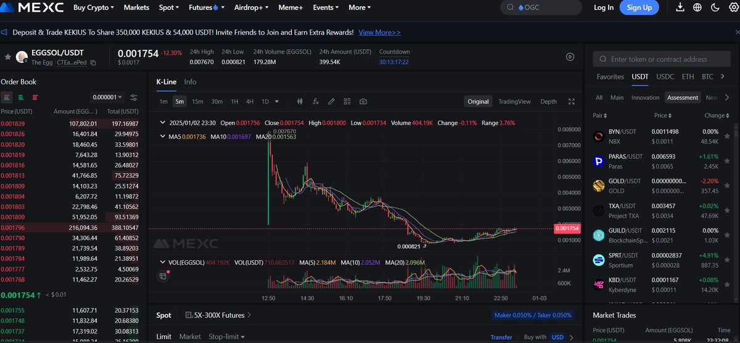Viewport: 740px width, 343px height.
Task: Select the 15m chart interval
Action: coord(197,102)
